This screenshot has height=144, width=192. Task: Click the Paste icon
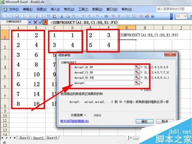pos(73,17)
